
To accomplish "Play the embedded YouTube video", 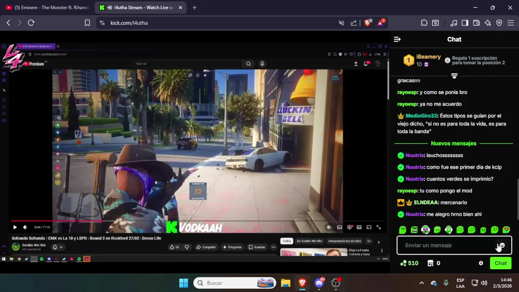I will point(15,227).
